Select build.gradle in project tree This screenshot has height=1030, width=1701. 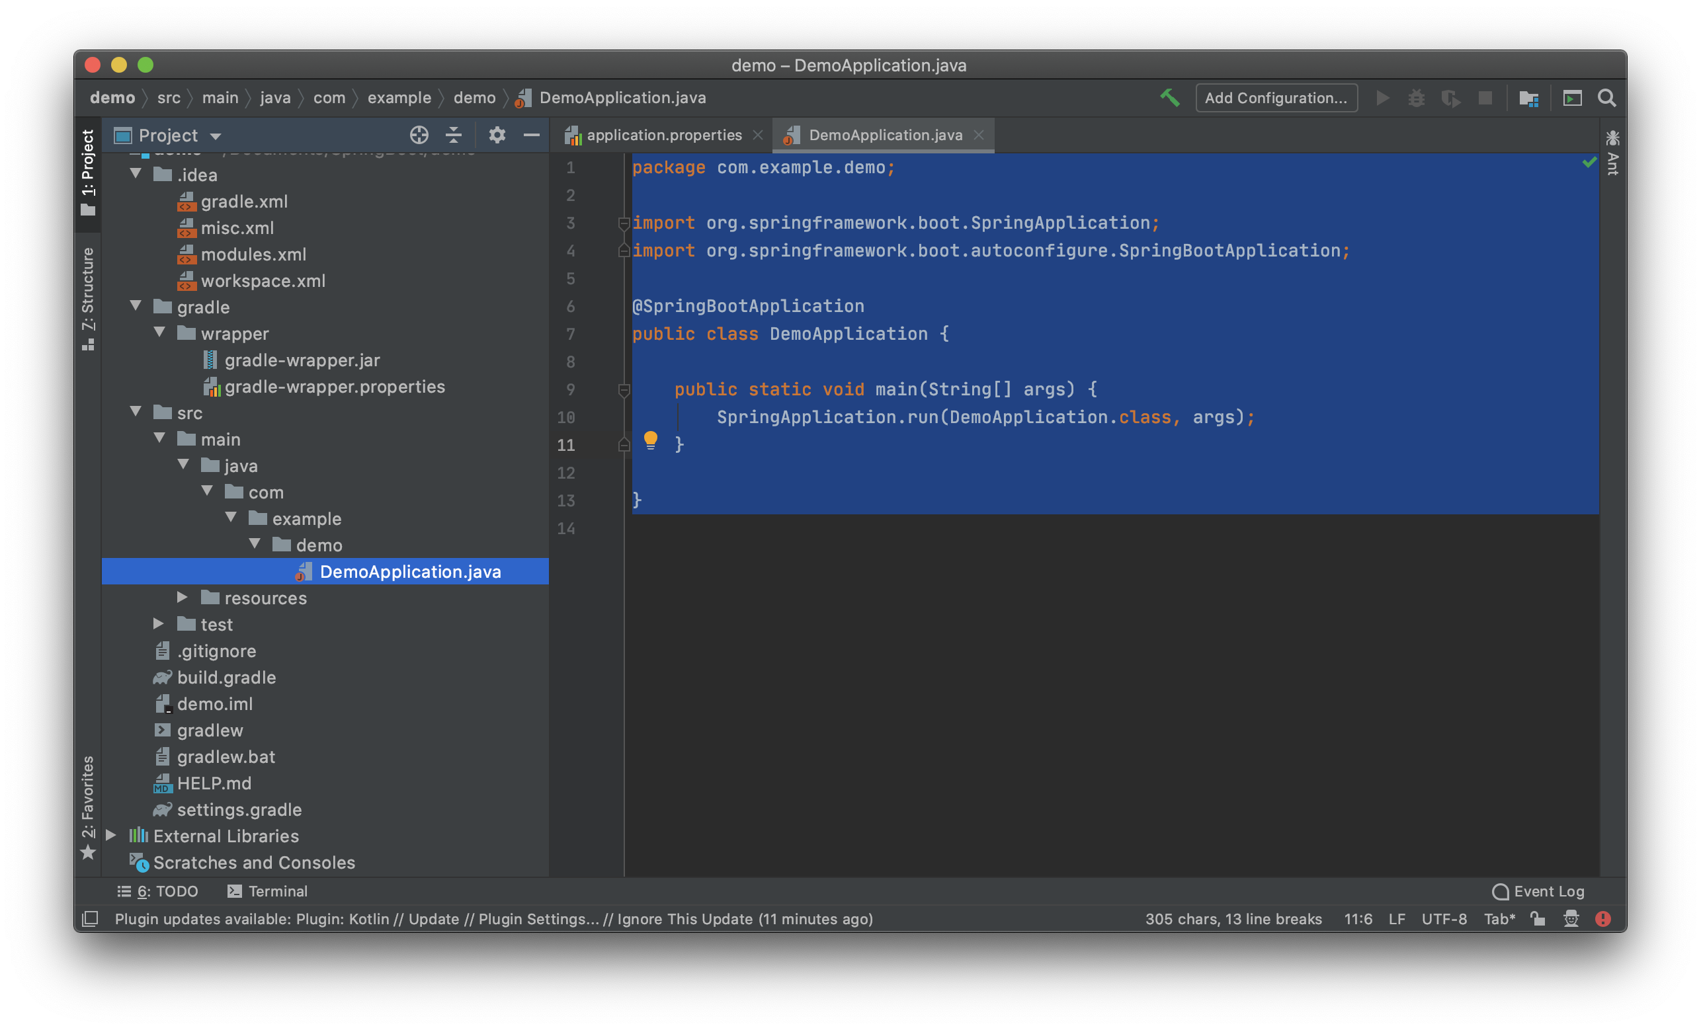click(x=226, y=678)
